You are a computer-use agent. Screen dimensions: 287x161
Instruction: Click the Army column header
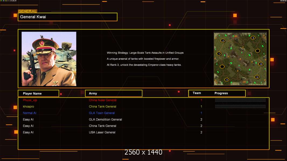(x=114, y=93)
